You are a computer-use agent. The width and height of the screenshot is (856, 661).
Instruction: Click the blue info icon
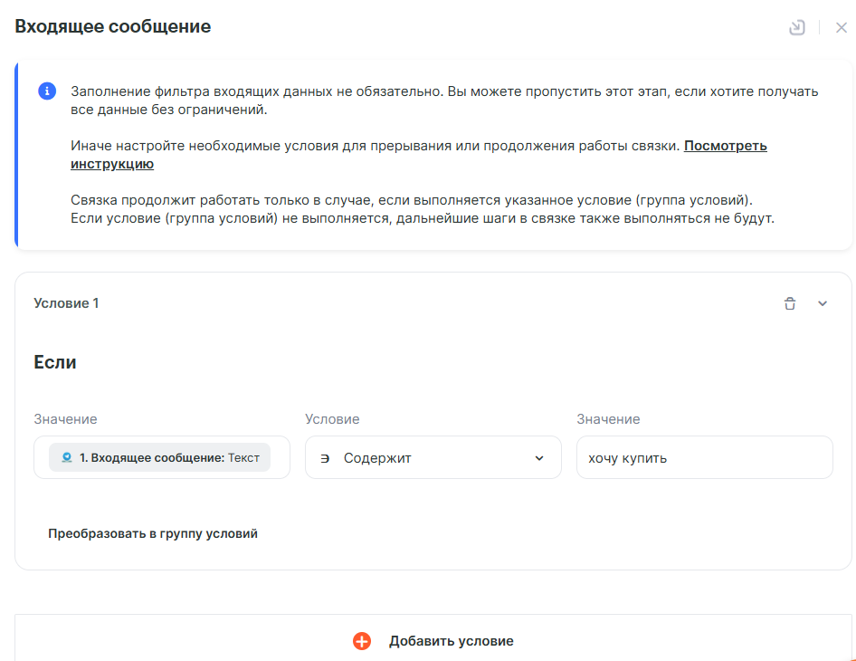[47, 91]
